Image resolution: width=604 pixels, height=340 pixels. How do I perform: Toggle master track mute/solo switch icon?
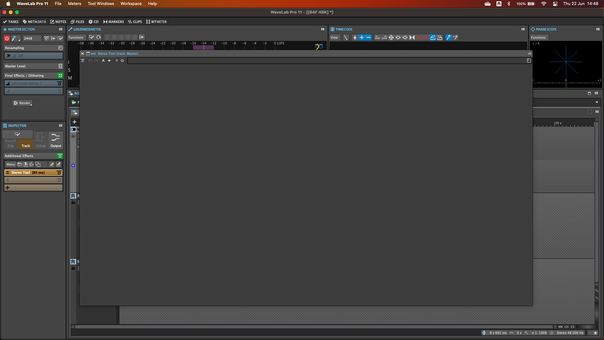73,129
